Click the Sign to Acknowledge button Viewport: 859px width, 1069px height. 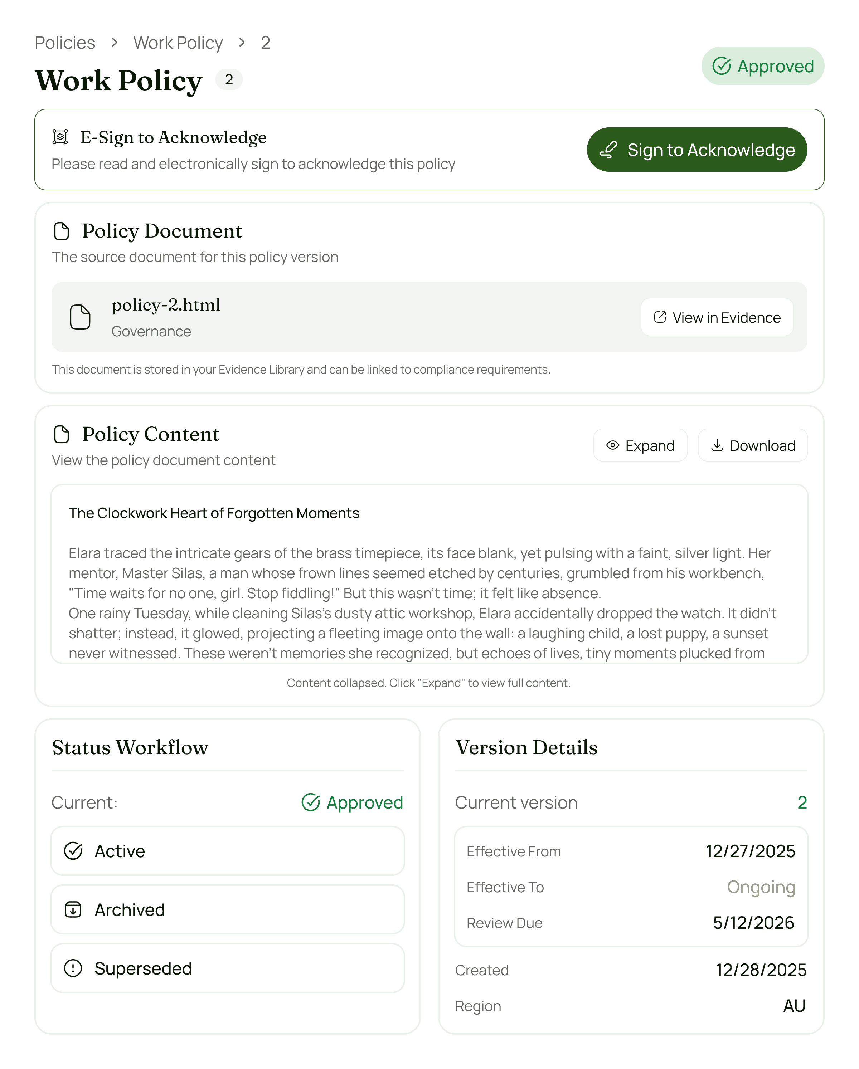point(696,149)
